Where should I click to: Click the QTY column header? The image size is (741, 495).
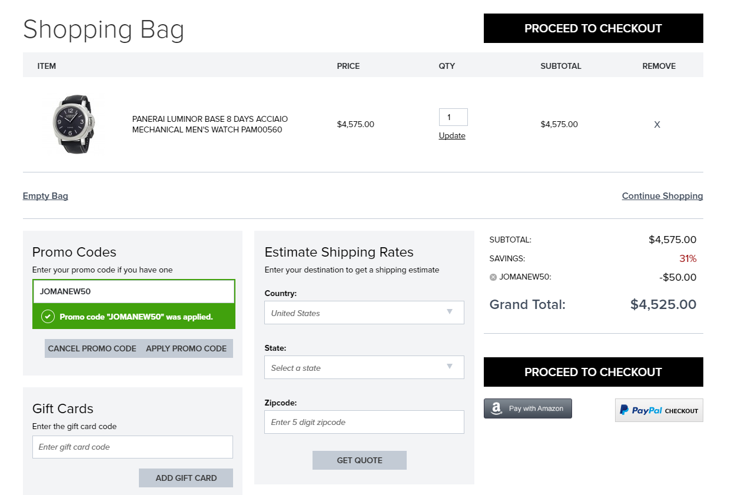point(447,66)
